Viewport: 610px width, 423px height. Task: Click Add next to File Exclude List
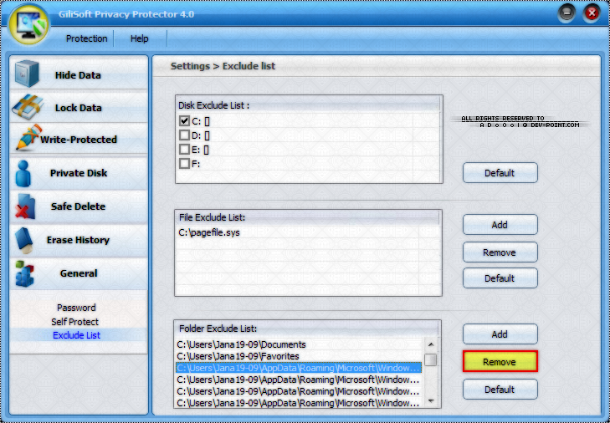pos(500,225)
